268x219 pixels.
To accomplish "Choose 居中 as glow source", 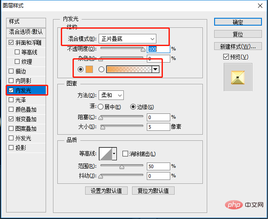I will 100,107.
